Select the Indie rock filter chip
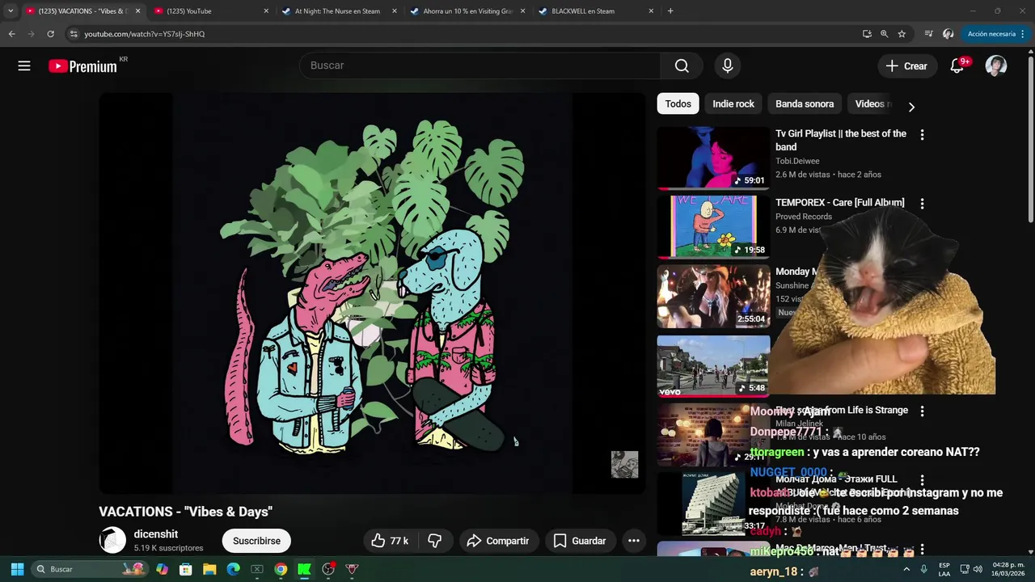This screenshot has width=1035, height=582. [733, 103]
